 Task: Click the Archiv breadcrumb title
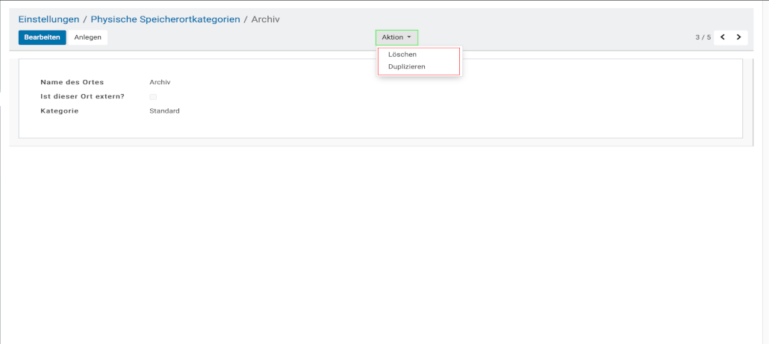[x=267, y=19]
